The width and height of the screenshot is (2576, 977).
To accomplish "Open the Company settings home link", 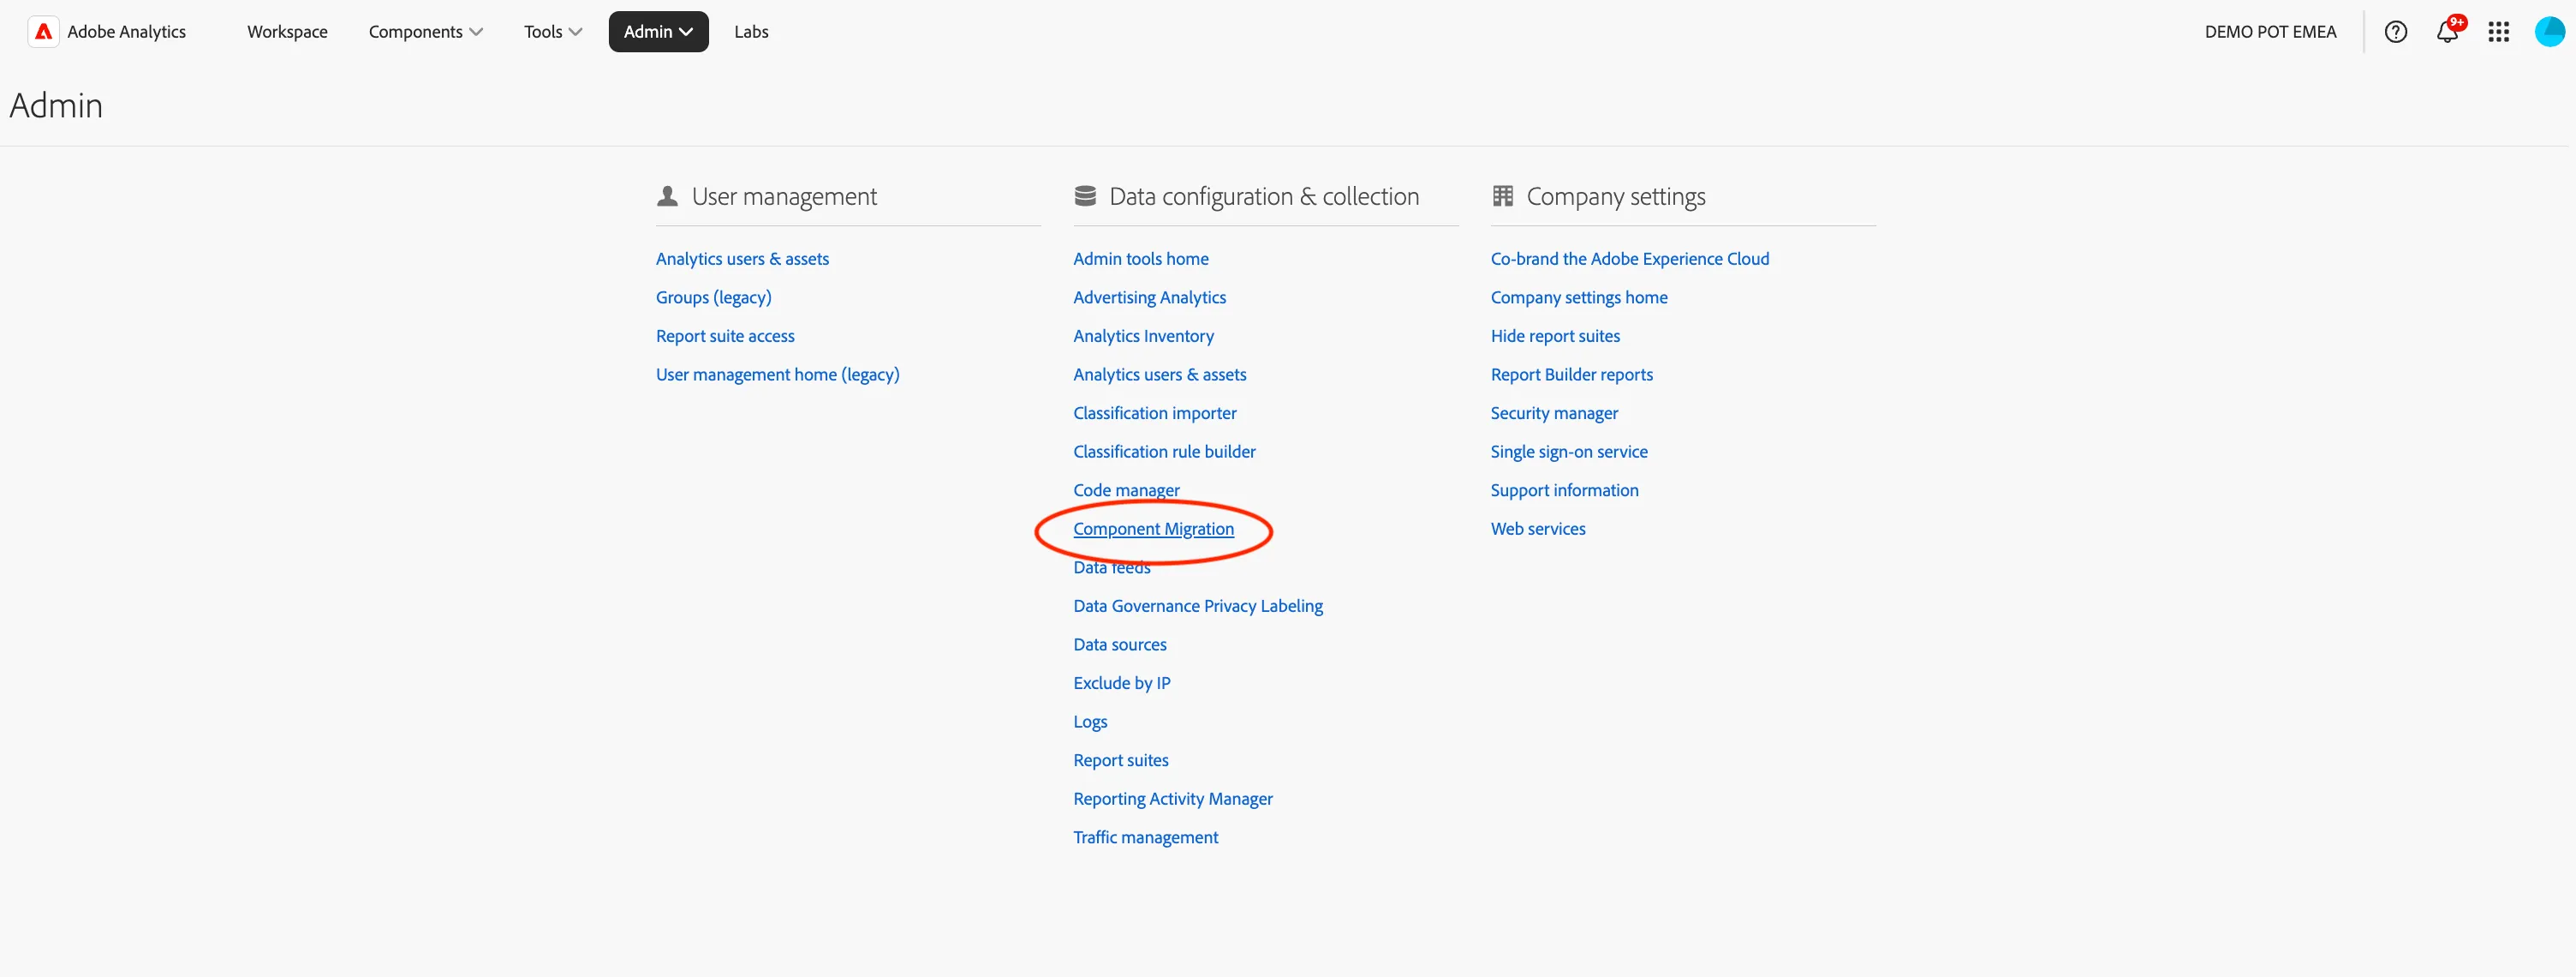I will (x=1578, y=297).
